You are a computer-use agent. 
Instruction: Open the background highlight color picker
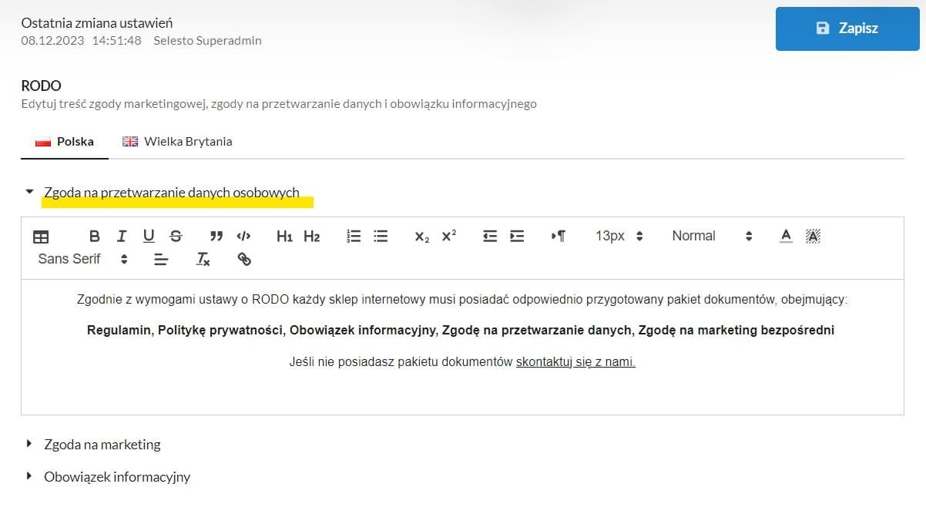[x=813, y=237]
